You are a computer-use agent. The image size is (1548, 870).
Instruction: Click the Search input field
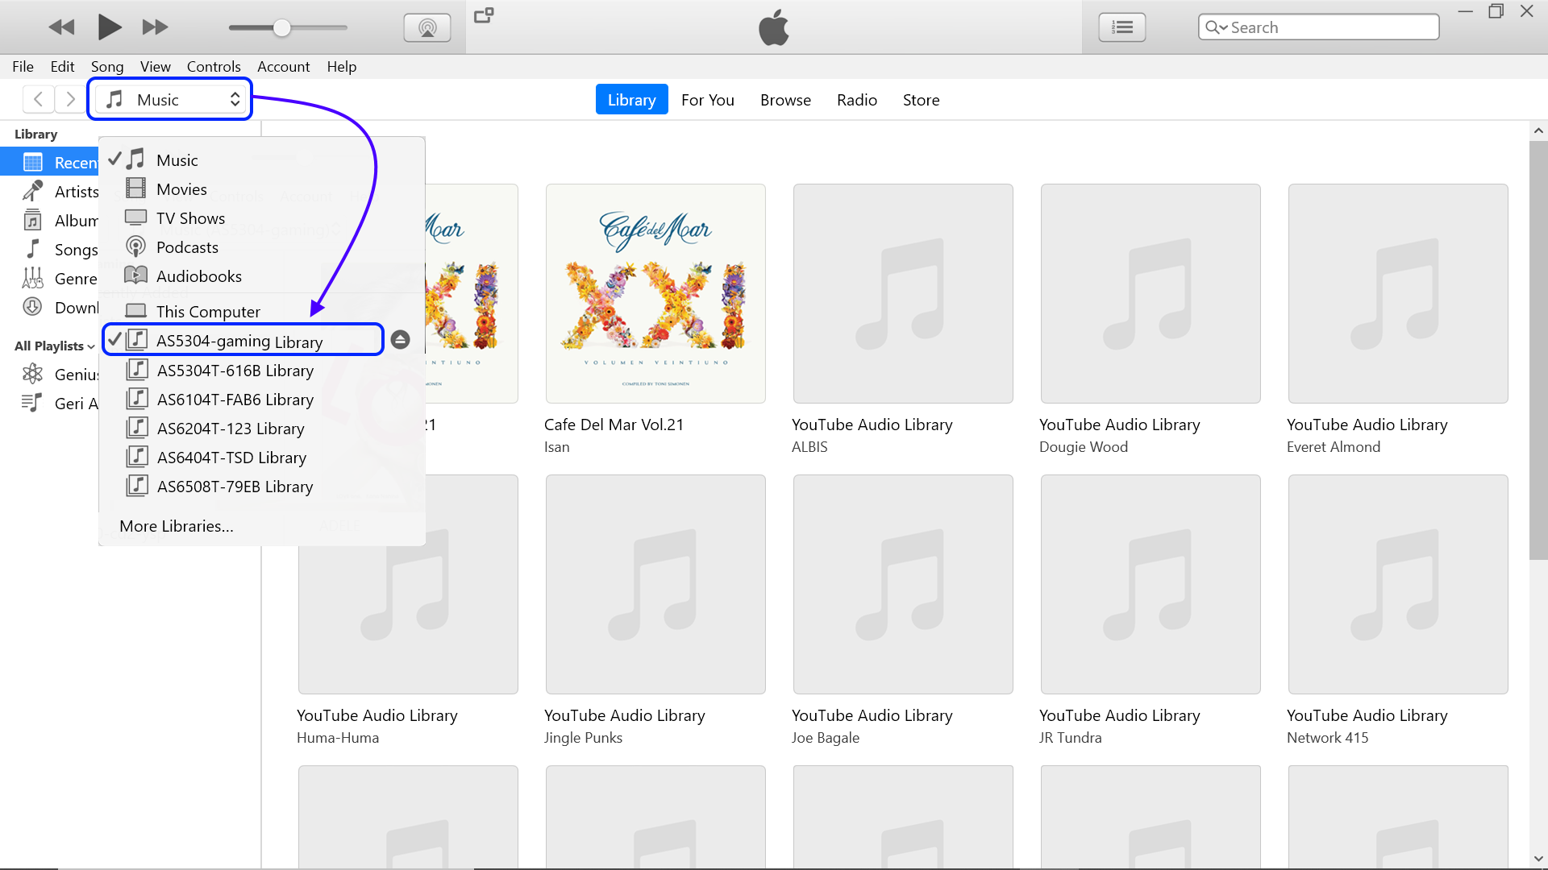tap(1318, 27)
